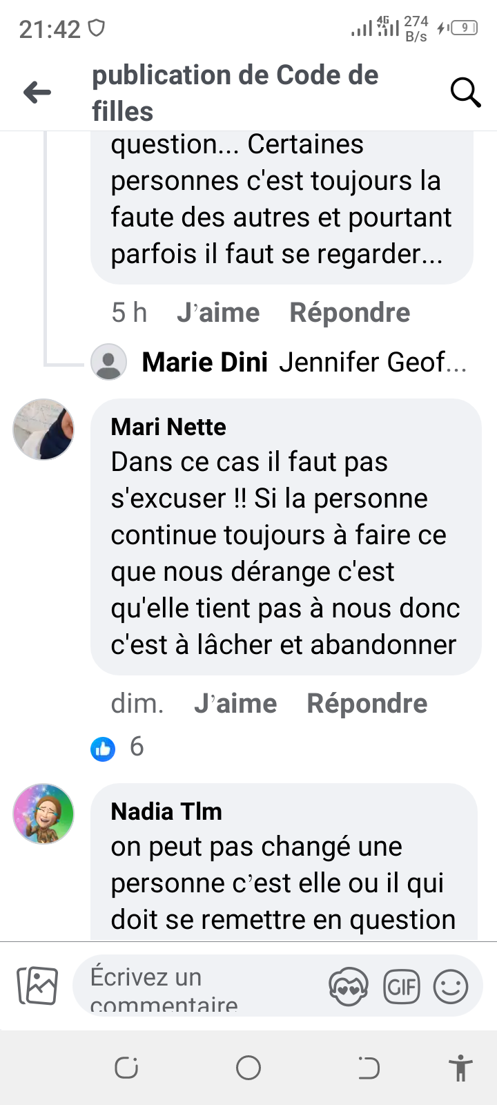Open Mari Nette's profile picture

[43, 430]
